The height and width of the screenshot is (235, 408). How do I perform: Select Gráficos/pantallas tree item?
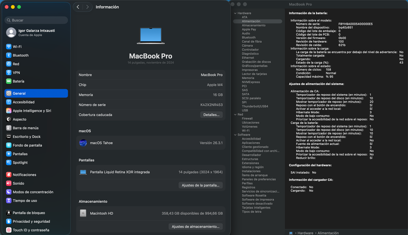[x=254, y=66]
